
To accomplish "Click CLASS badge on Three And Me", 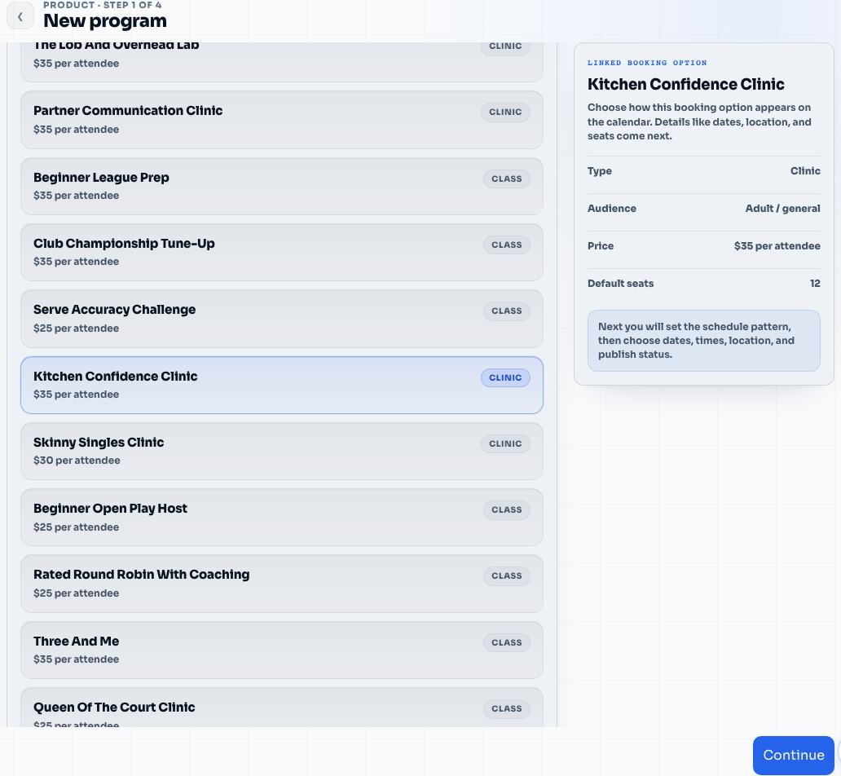I will [x=506, y=642].
